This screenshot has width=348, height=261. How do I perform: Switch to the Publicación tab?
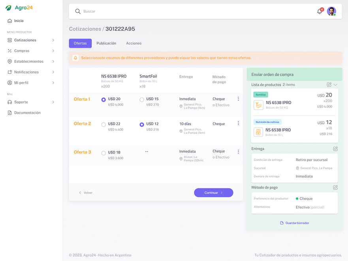point(106,43)
